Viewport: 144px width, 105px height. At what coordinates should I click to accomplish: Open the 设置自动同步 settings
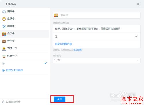[13, 102]
